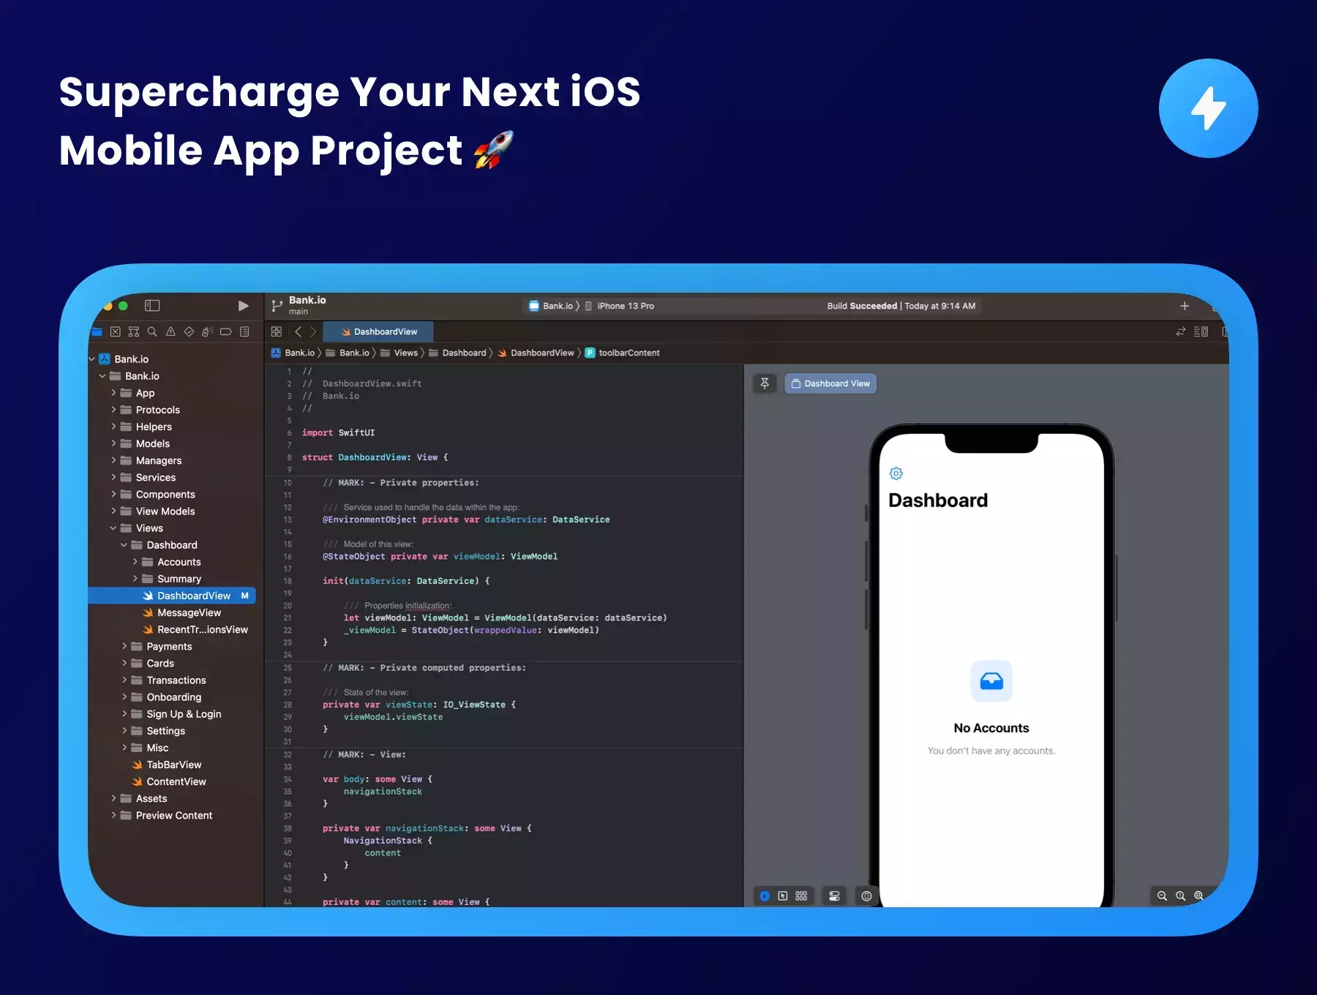1317x995 pixels.
Task: Select the Onboarding folder
Action: click(x=166, y=696)
